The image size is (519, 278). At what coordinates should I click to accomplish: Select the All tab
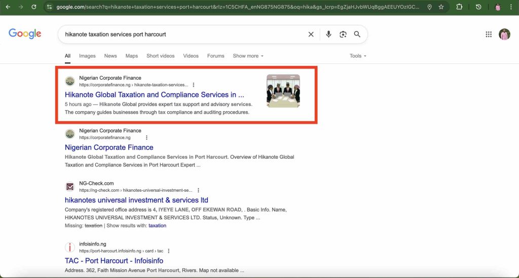coord(67,56)
